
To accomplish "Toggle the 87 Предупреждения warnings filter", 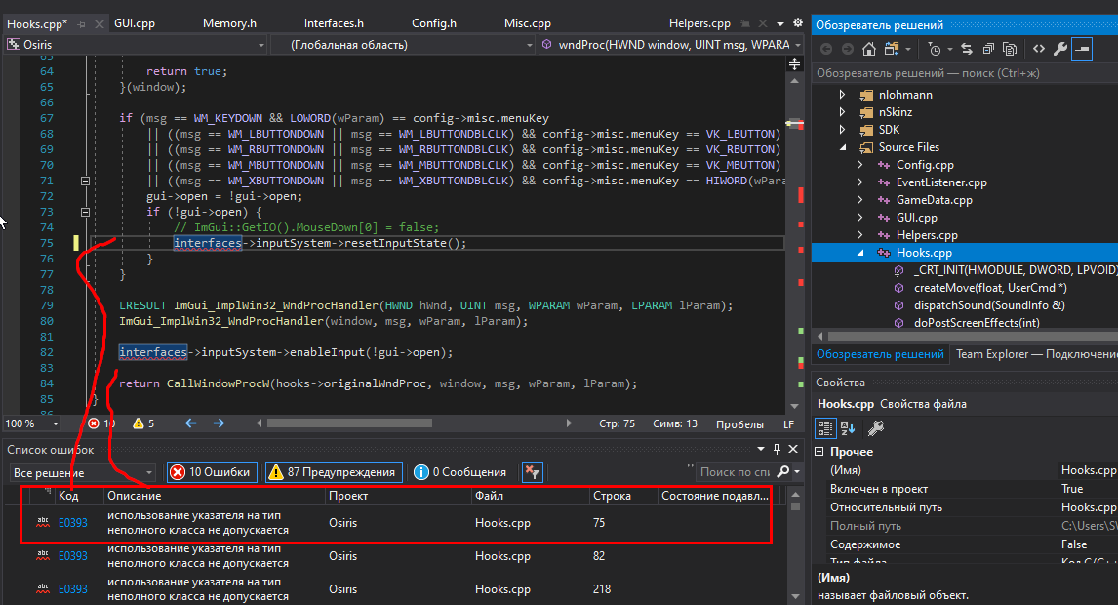I will (x=334, y=472).
